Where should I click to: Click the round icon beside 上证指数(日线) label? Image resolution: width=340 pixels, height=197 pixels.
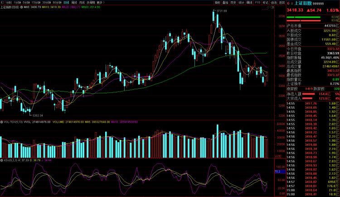click(x=21, y=8)
